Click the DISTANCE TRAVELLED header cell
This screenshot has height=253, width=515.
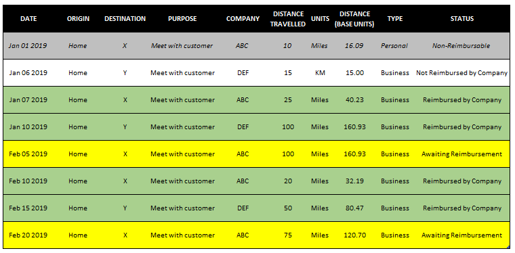click(x=288, y=19)
